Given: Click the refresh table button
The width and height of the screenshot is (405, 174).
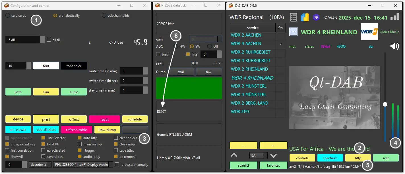Looking at the screenshot, I should tap(77, 130).
